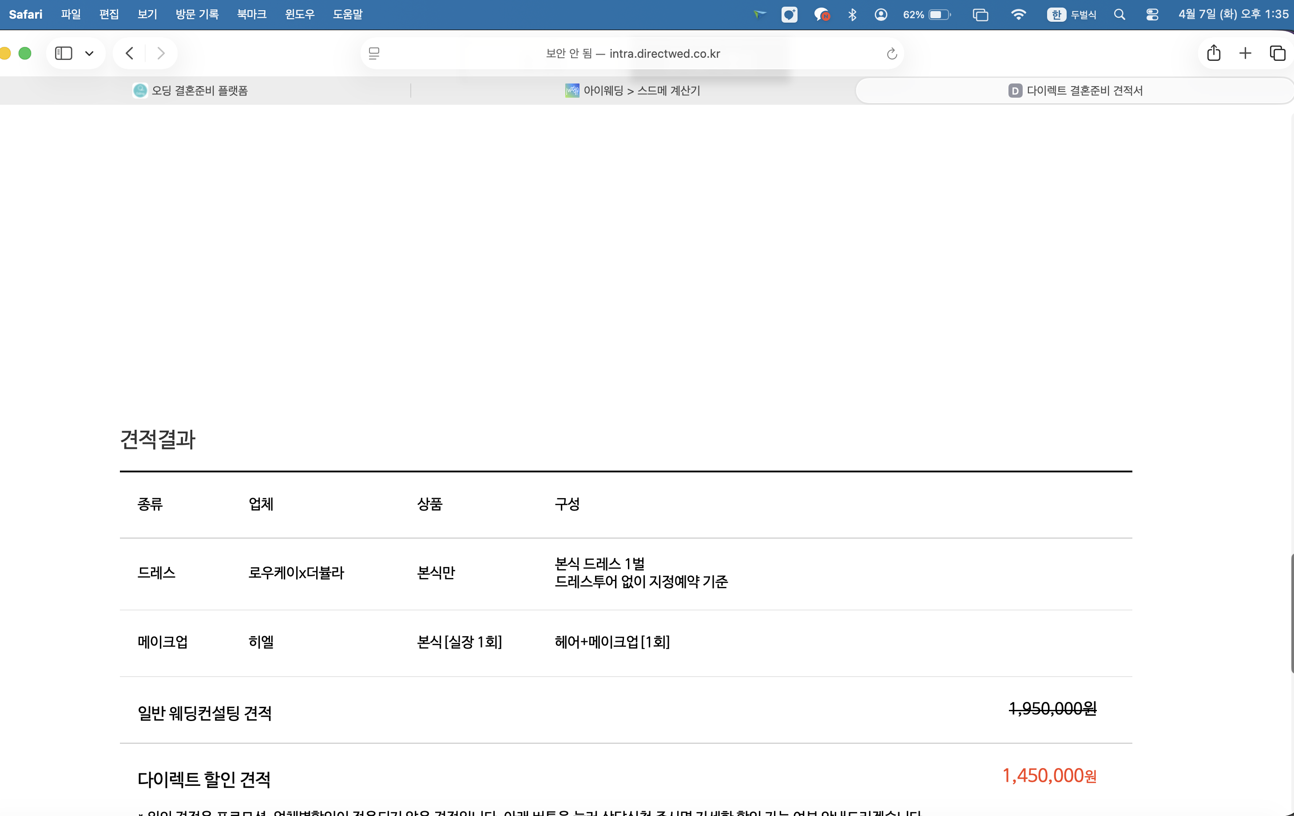Toggle the Safari sidebar icon
This screenshot has height=816, width=1294.
64,53
